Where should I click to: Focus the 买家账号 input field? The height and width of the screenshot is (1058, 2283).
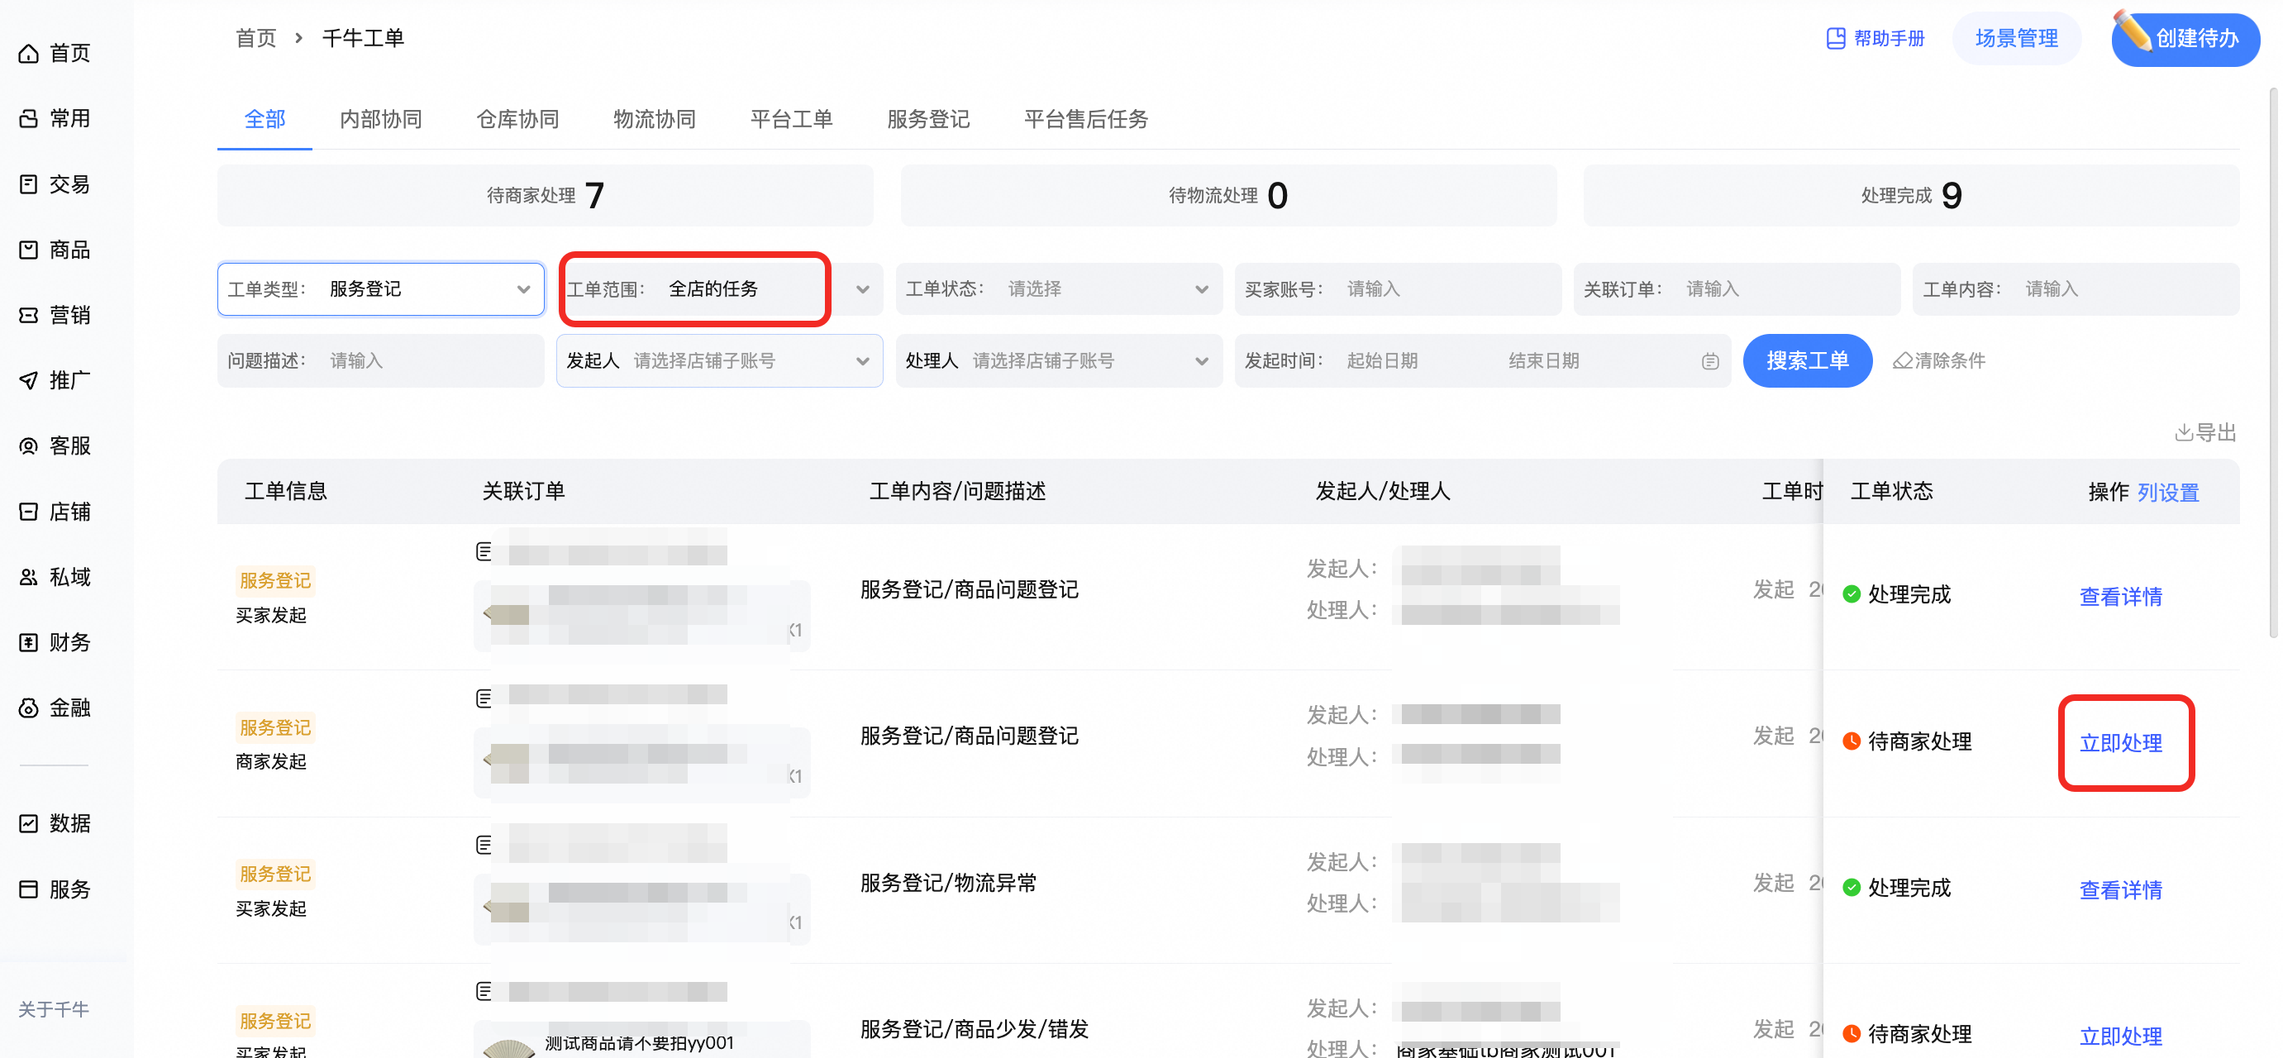(x=1398, y=288)
